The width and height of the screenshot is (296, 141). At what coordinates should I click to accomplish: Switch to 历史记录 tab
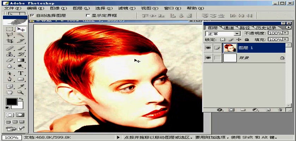(266, 27)
